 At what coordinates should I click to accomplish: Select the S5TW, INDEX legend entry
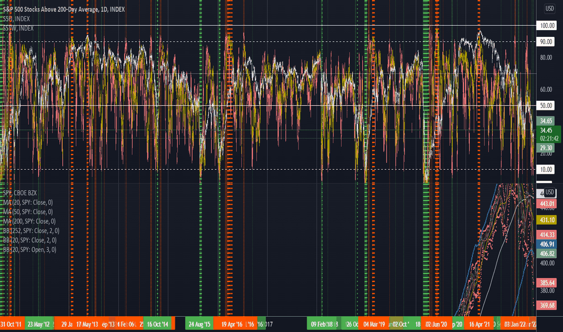[x=18, y=28]
